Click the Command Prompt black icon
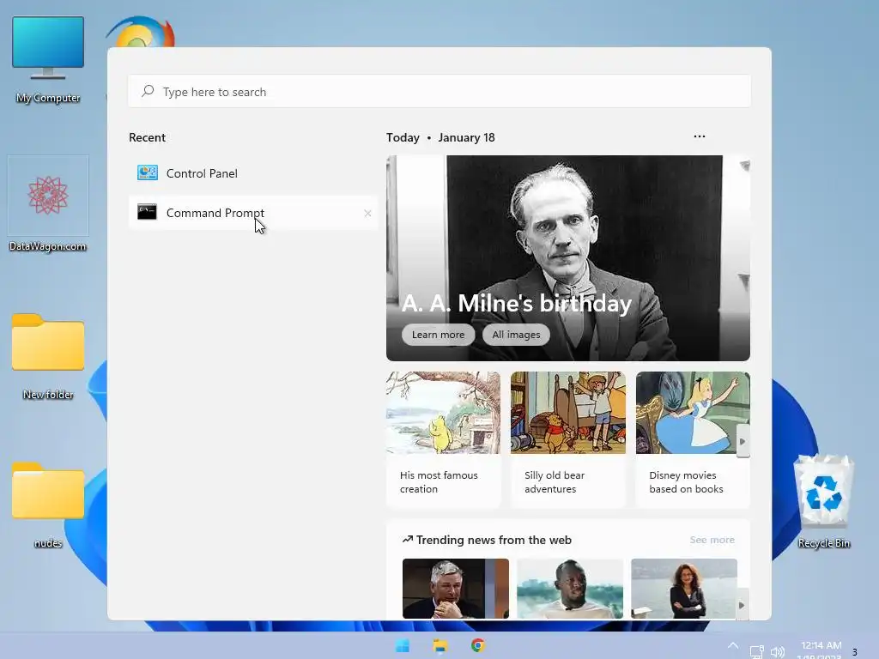Screen dimensions: 879x659 pos(147,212)
